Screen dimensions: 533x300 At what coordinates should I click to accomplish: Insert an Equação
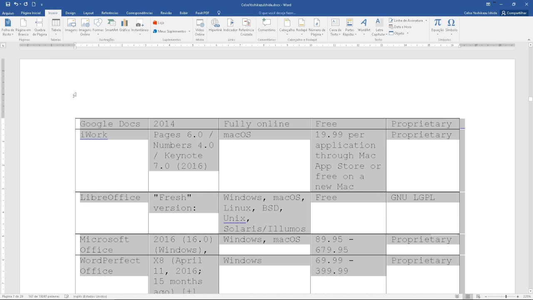click(438, 27)
